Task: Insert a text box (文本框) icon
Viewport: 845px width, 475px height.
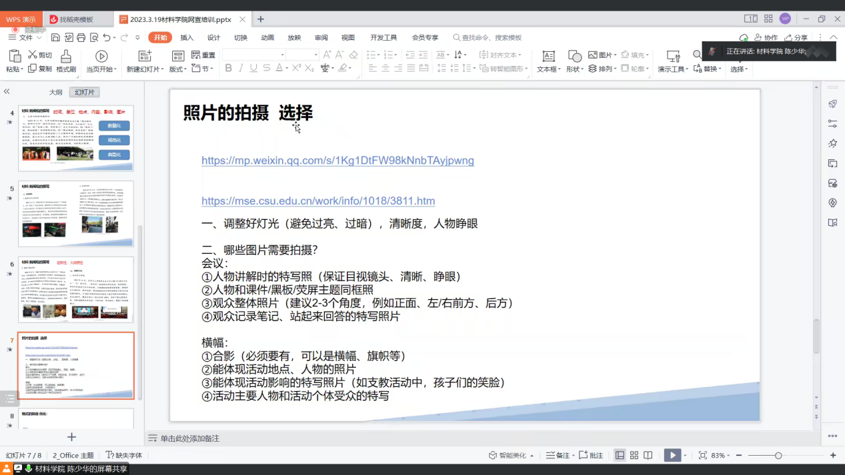Action: click(548, 57)
